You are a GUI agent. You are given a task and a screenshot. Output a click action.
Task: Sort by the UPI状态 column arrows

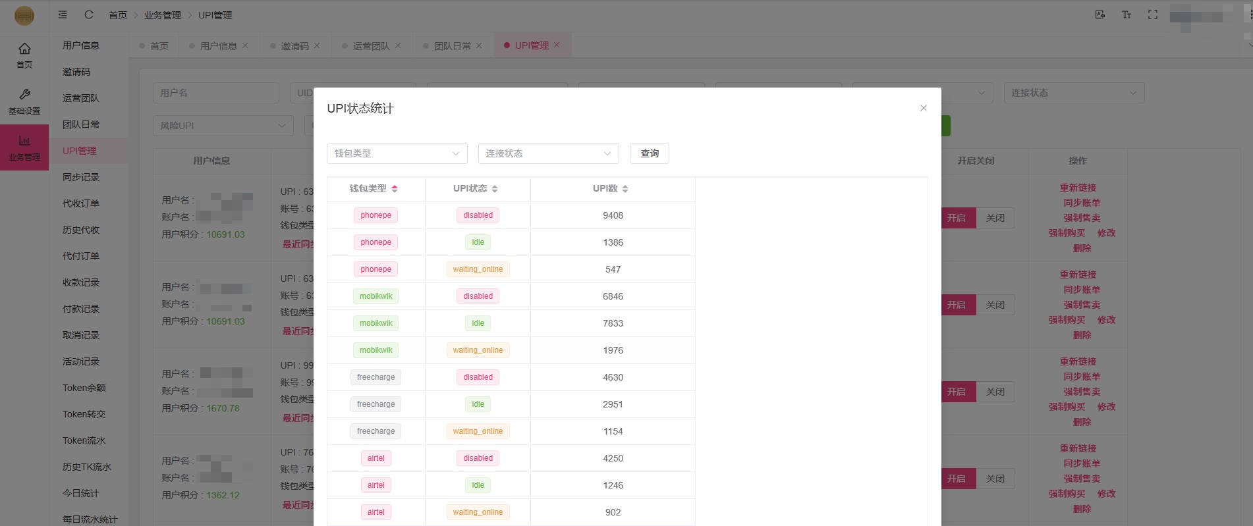[495, 189]
